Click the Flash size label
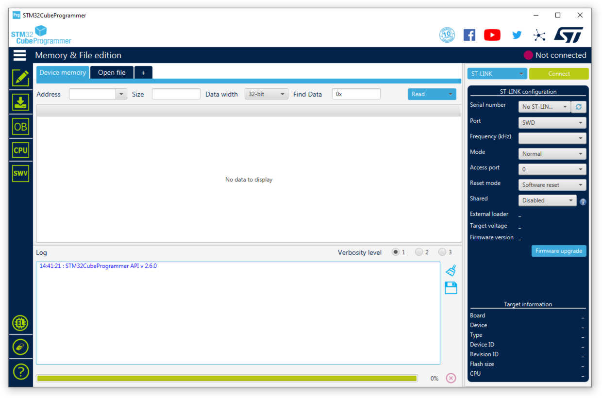This screenshot has width=602, height=398. coord(482,364)
